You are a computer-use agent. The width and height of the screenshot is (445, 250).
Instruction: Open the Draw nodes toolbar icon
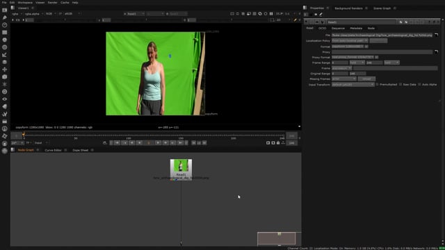5,17
